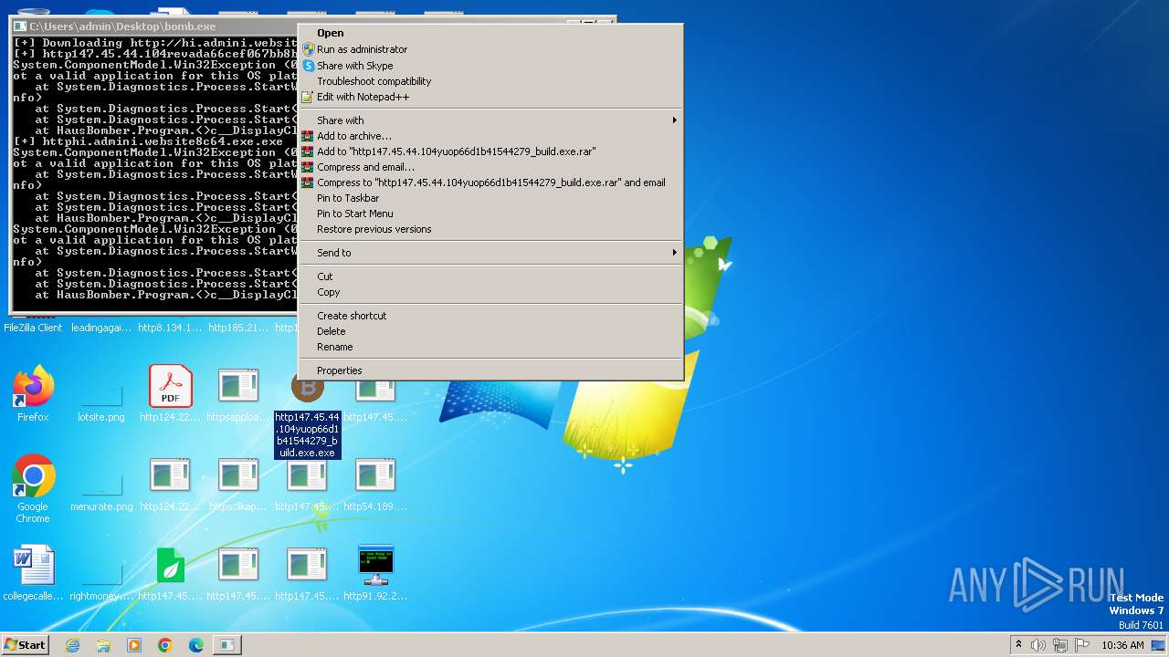Select 'Add to ... build.exe.rar' entry
The width and height of the screenshot is (1169, 657).
(x=490, y=151)
